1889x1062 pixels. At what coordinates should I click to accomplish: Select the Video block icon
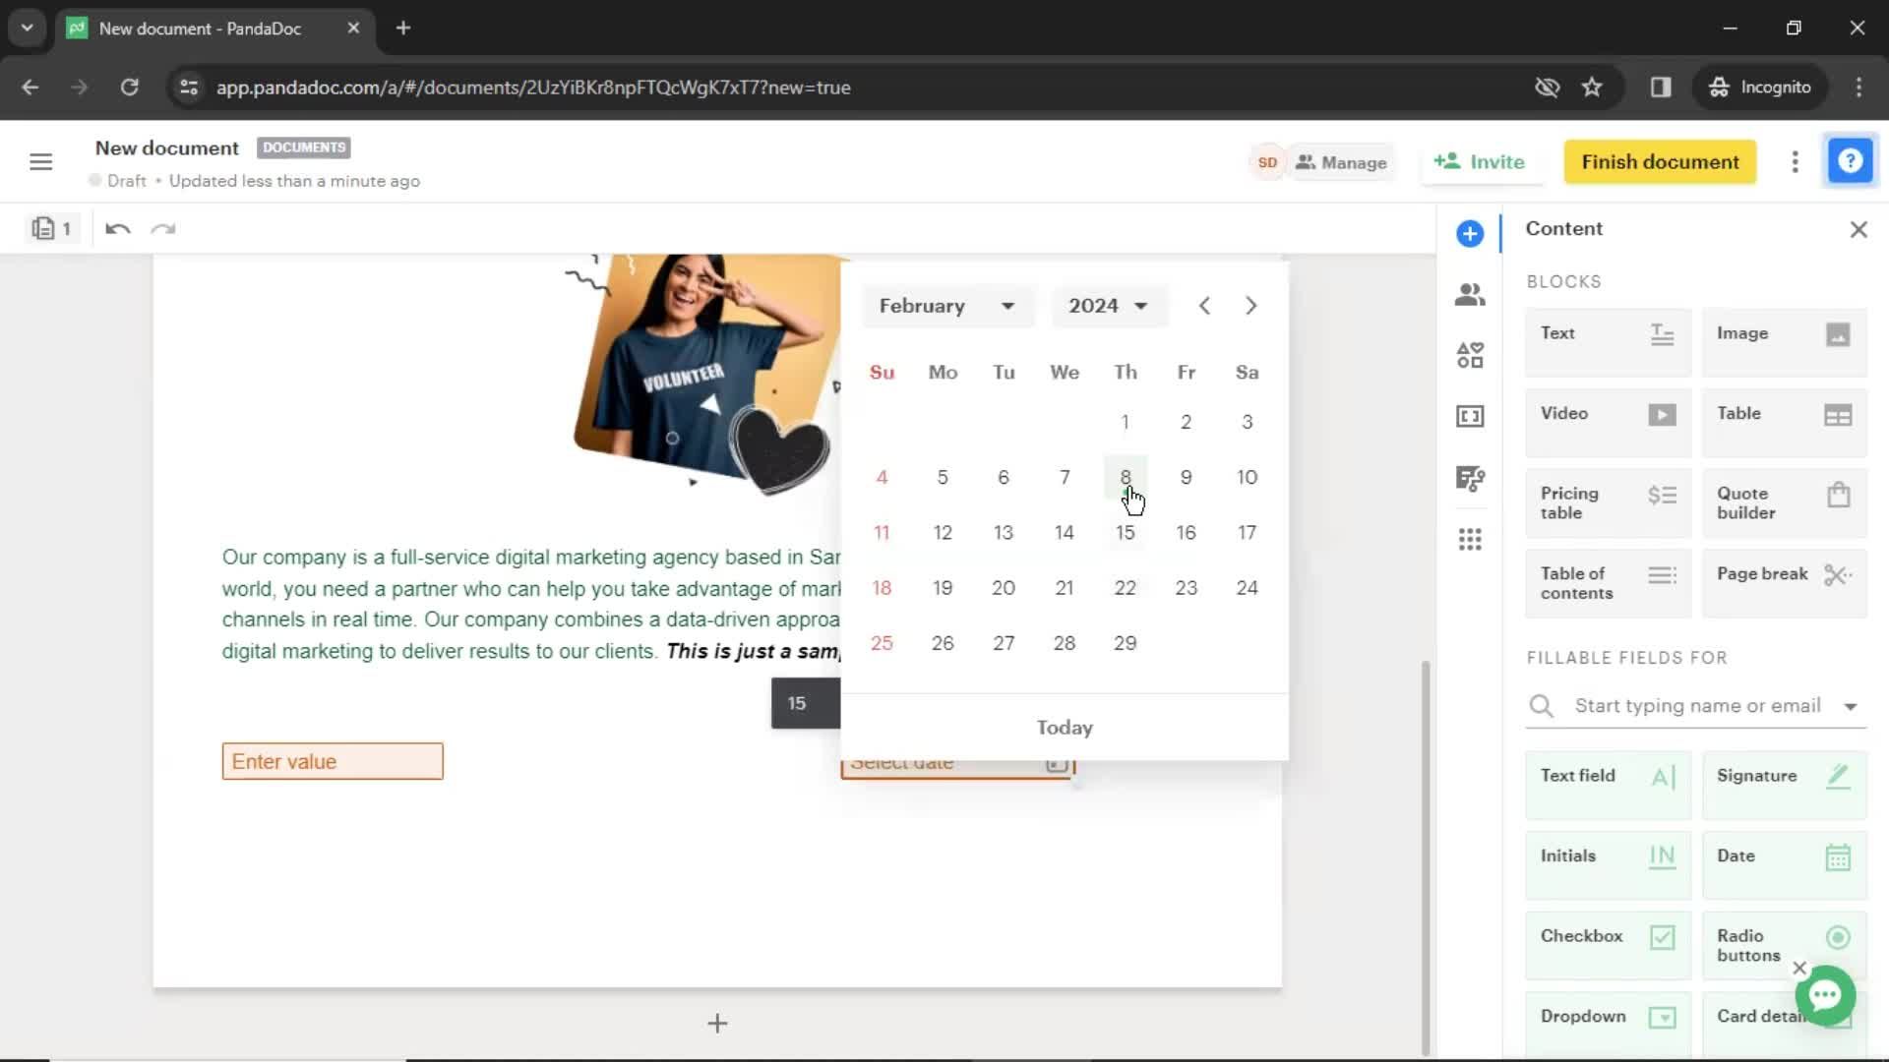coord(1664,414)
